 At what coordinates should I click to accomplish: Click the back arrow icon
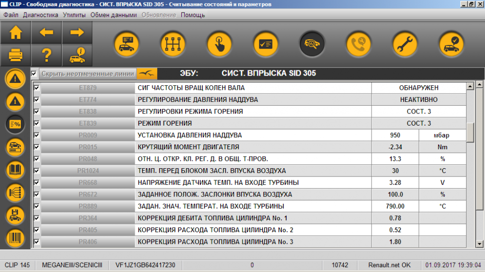point(47,32)
